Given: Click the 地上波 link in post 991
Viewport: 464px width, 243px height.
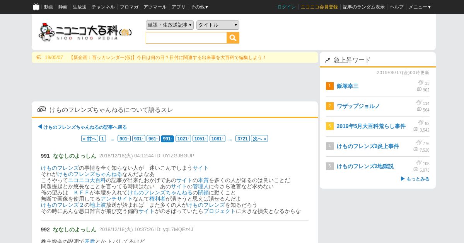Looking at the screenshot, I should 98,205.
